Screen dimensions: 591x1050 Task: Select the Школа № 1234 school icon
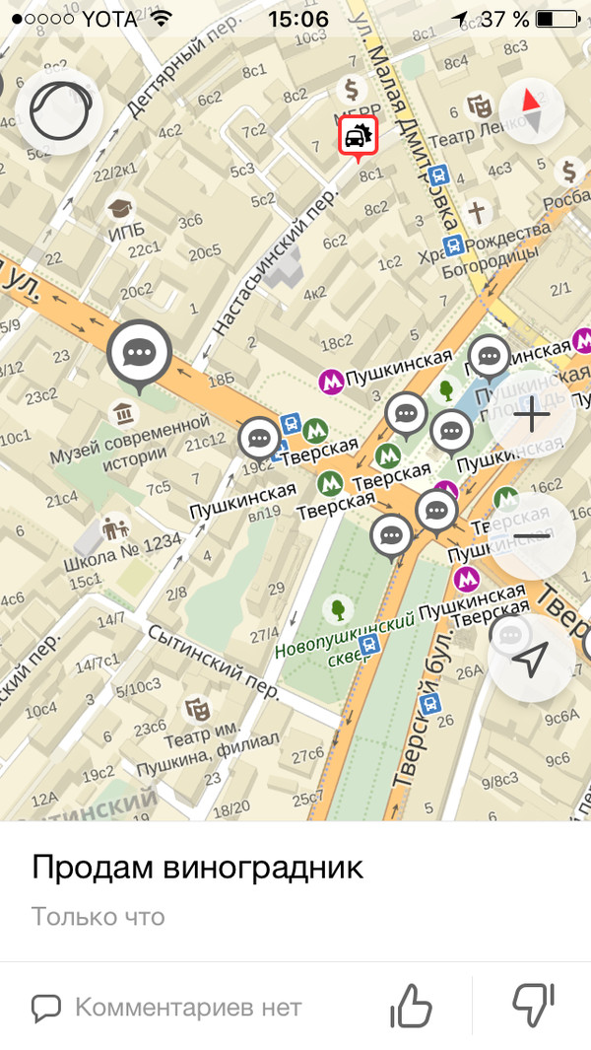(x=115, y=529)
